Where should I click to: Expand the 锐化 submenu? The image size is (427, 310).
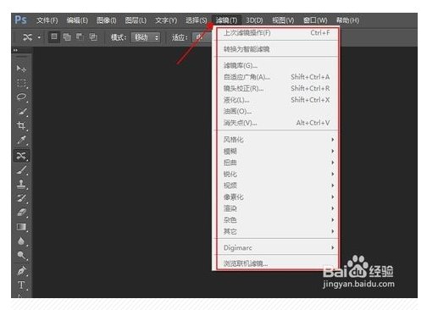277,174
